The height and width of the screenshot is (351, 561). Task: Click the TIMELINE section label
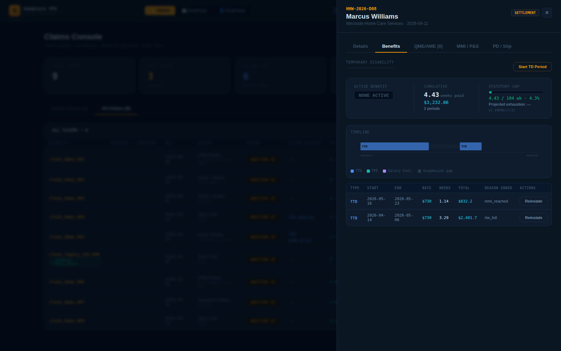(x=360, y=132)
